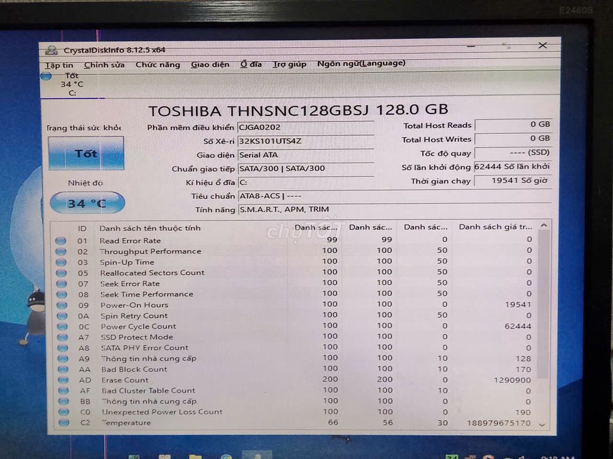Image resolution: width=613 pixels, height=459 pixels.
Task: Select the Read Error Rate row text
Action: 130,241
